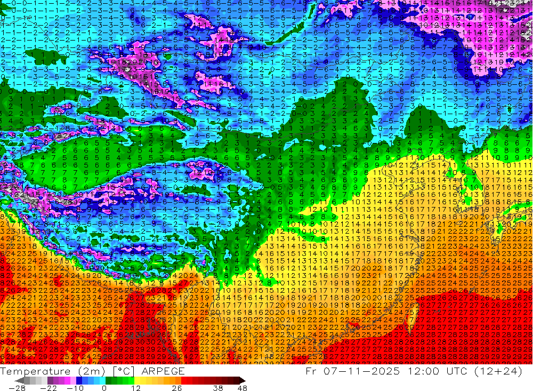Click the 12 label on the legend
This screenshot has height=391, width=533.
tap(135, 388)
